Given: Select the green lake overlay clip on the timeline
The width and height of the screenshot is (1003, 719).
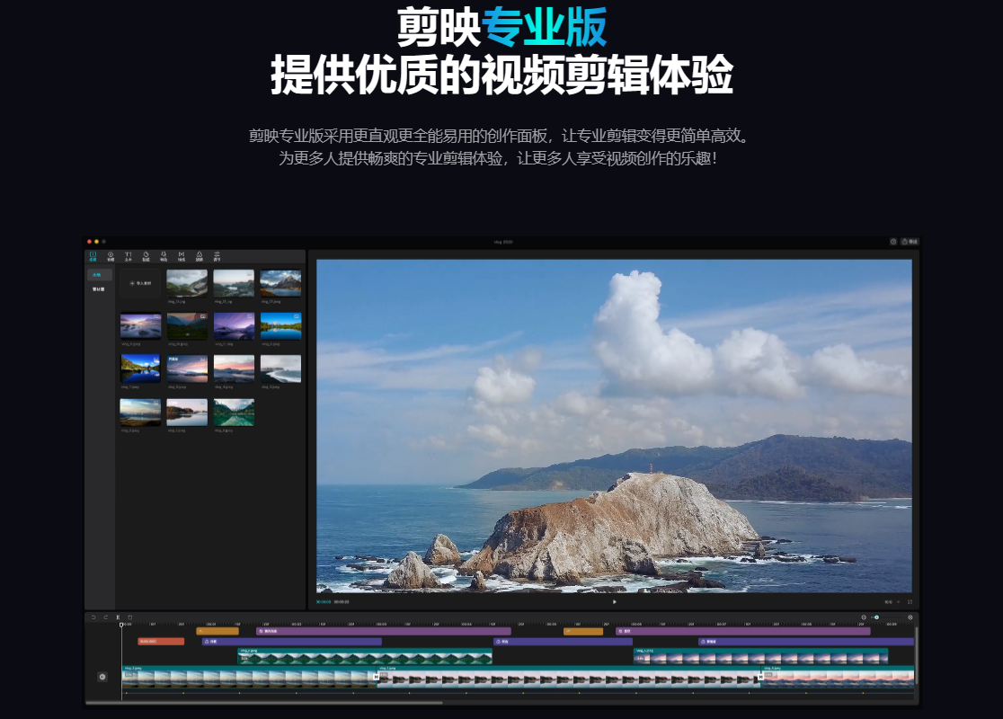Looking at the screenshot, I should (x=365, y=656).
